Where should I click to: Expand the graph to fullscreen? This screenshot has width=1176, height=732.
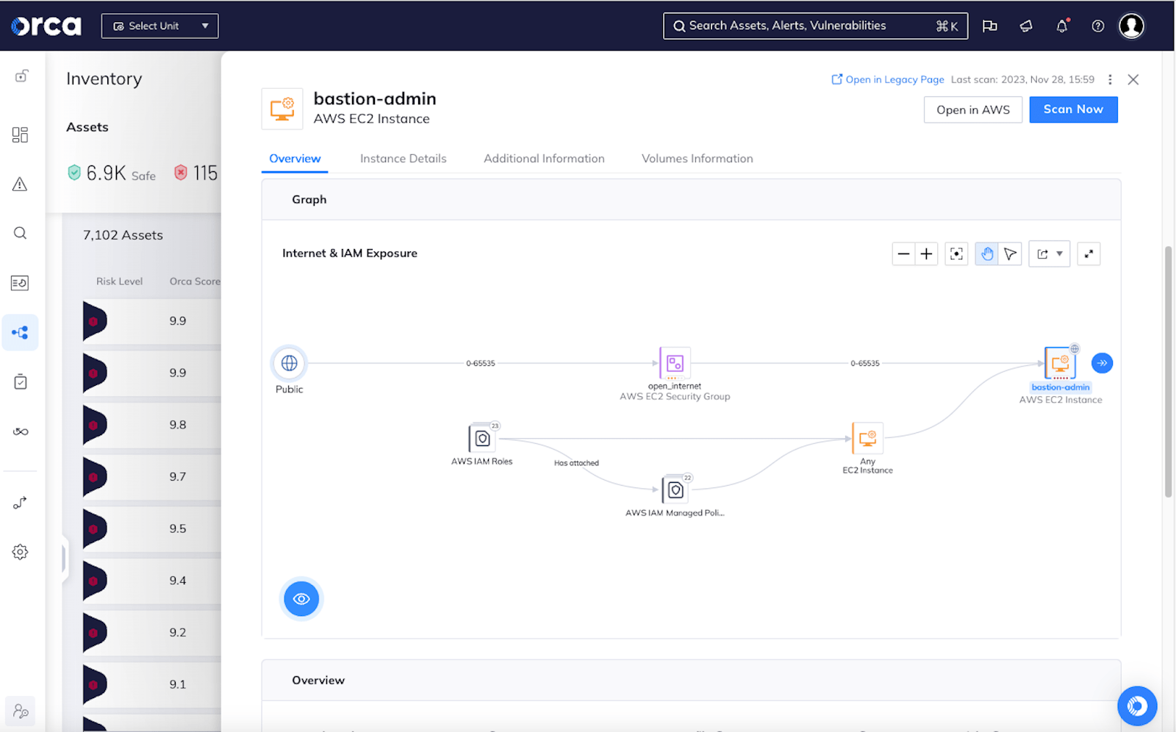(1089, 254)
